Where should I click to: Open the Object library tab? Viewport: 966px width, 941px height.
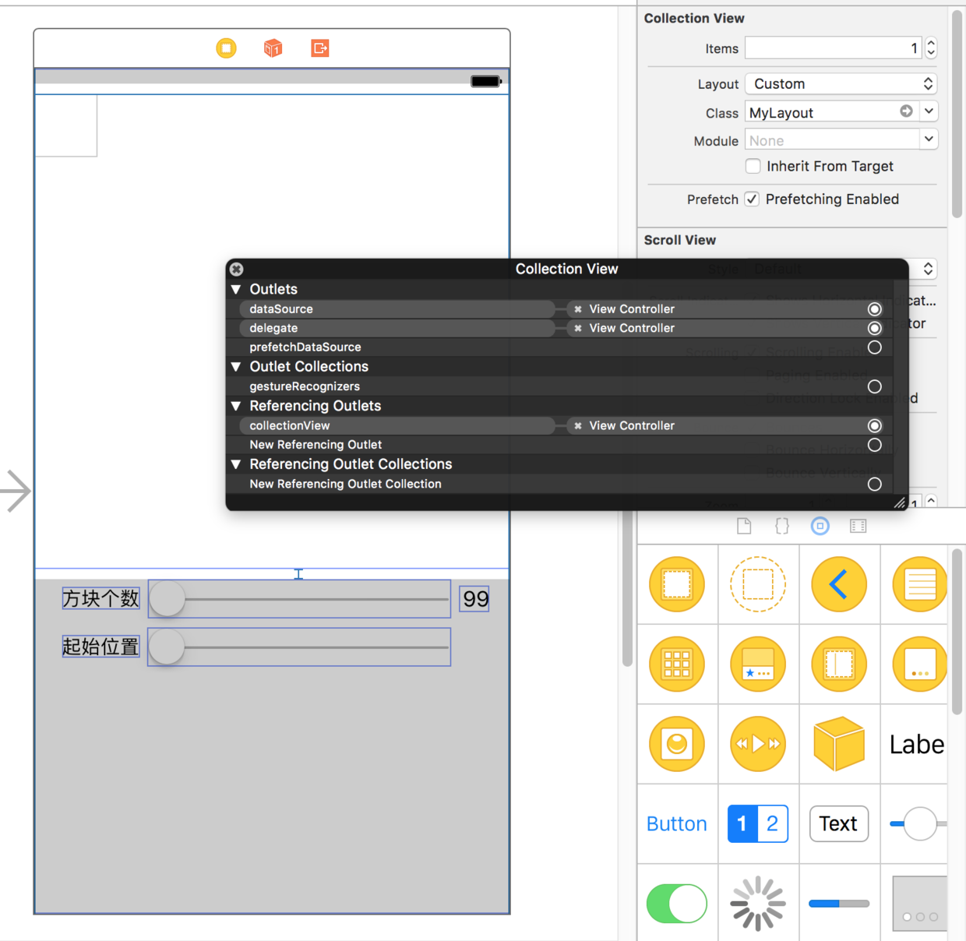pos(820,526)
